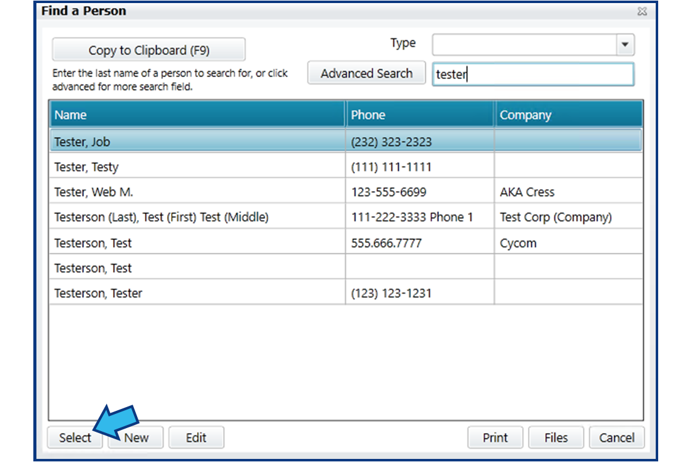Click the Copy to Clipboard (F9) button
694x462 pixels.
tap(149, 49)
